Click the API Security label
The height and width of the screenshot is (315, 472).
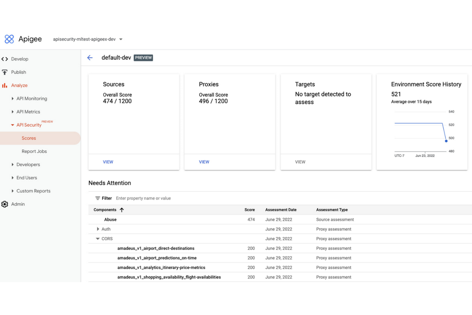(29, 125)
